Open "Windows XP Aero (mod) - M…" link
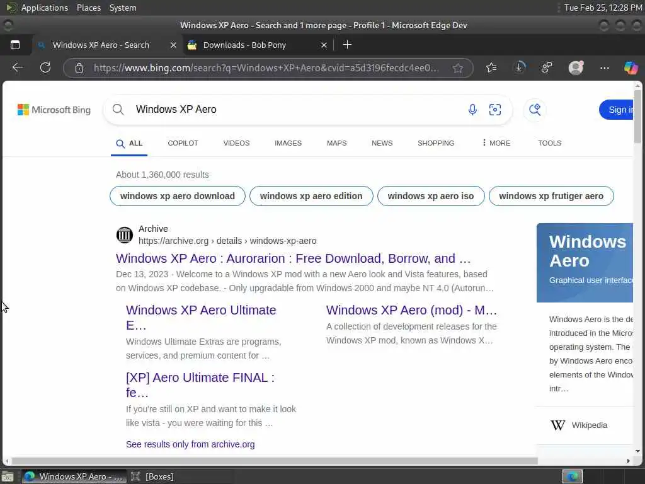The image size is (645, 484). tap(411, 310)
